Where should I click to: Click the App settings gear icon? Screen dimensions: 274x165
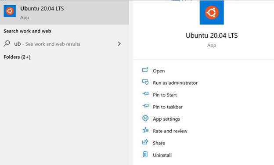(145, 118)
